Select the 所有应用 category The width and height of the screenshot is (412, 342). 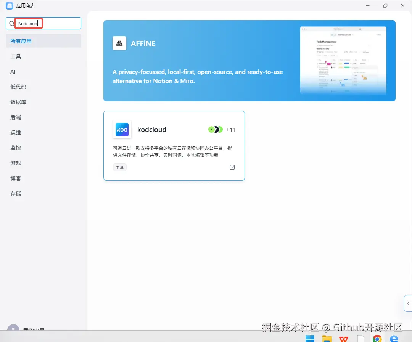(x=43, y=41)
